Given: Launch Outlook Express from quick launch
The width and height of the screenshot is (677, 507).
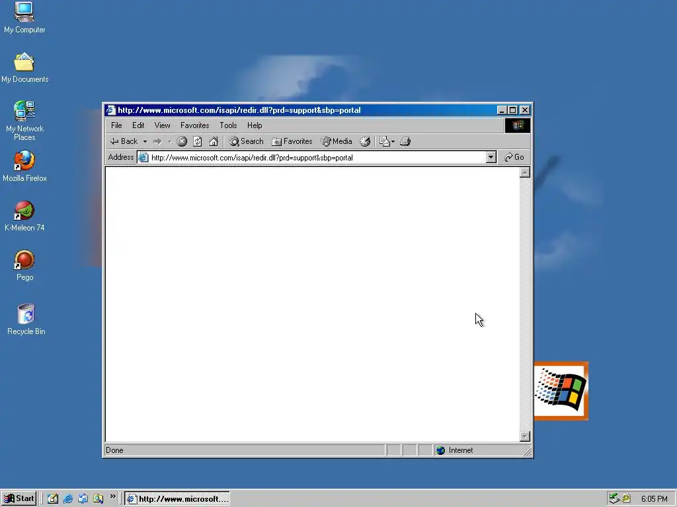Looking at the screenshot, I should [83, 499].
